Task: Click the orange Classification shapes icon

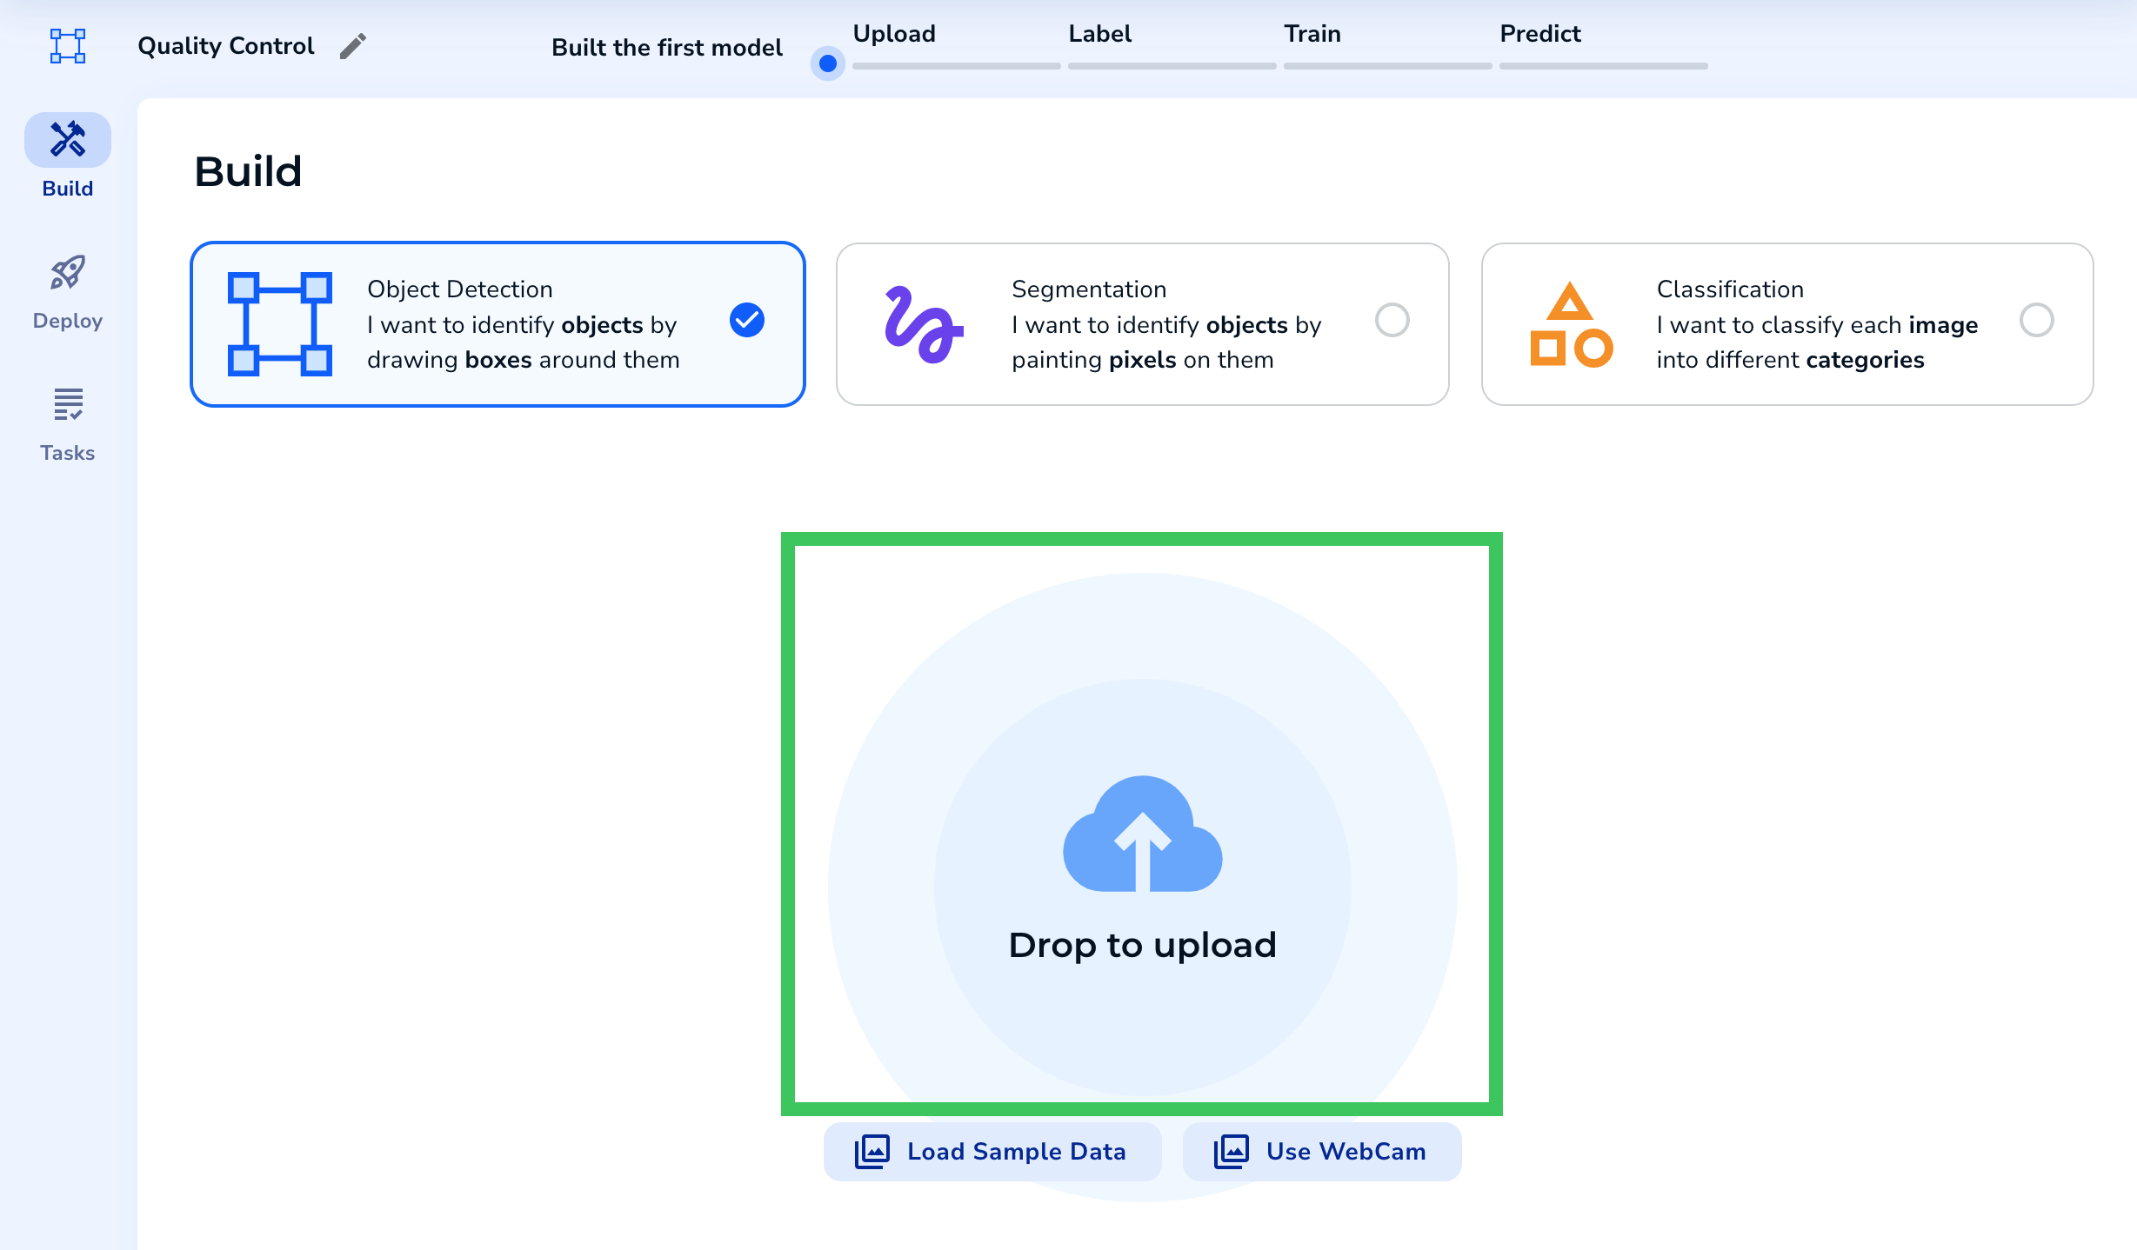Action: 1571,324
